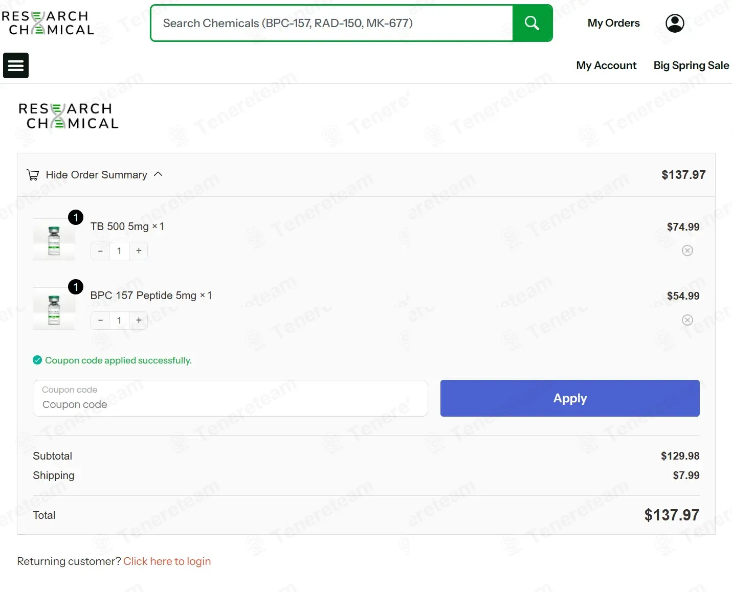
Task: Collapse the order summary chevron
Action: tap(158, 174)
